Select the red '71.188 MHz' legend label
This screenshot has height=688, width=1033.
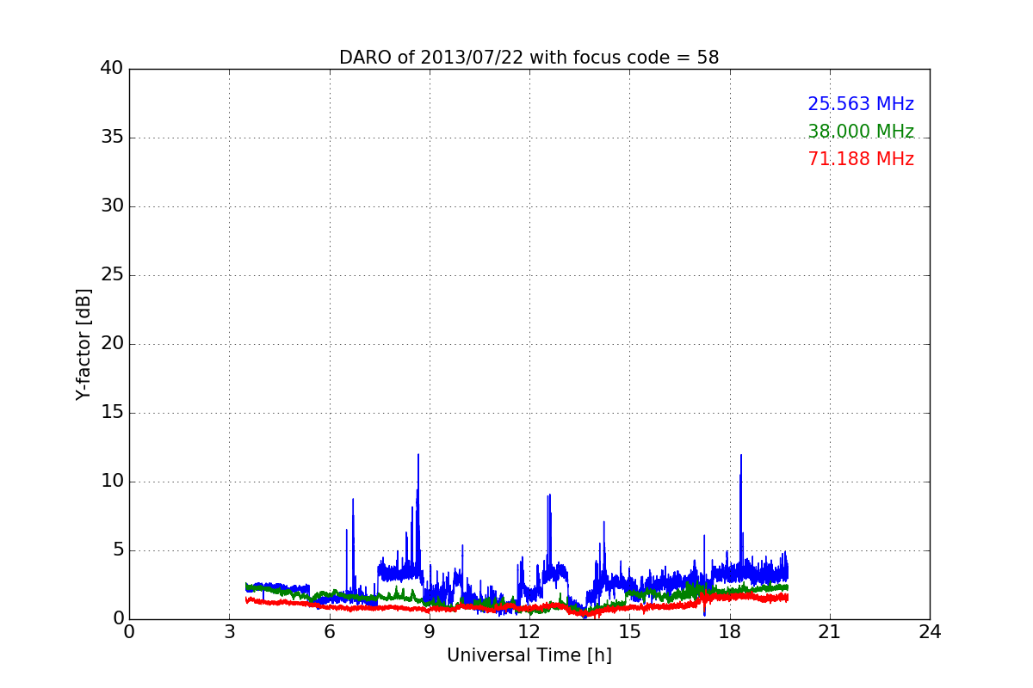(861, 159)
